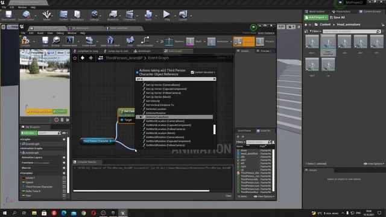Click the favorite star in graph bar
The width and height of the screenshot is (386, 217).
75,58
